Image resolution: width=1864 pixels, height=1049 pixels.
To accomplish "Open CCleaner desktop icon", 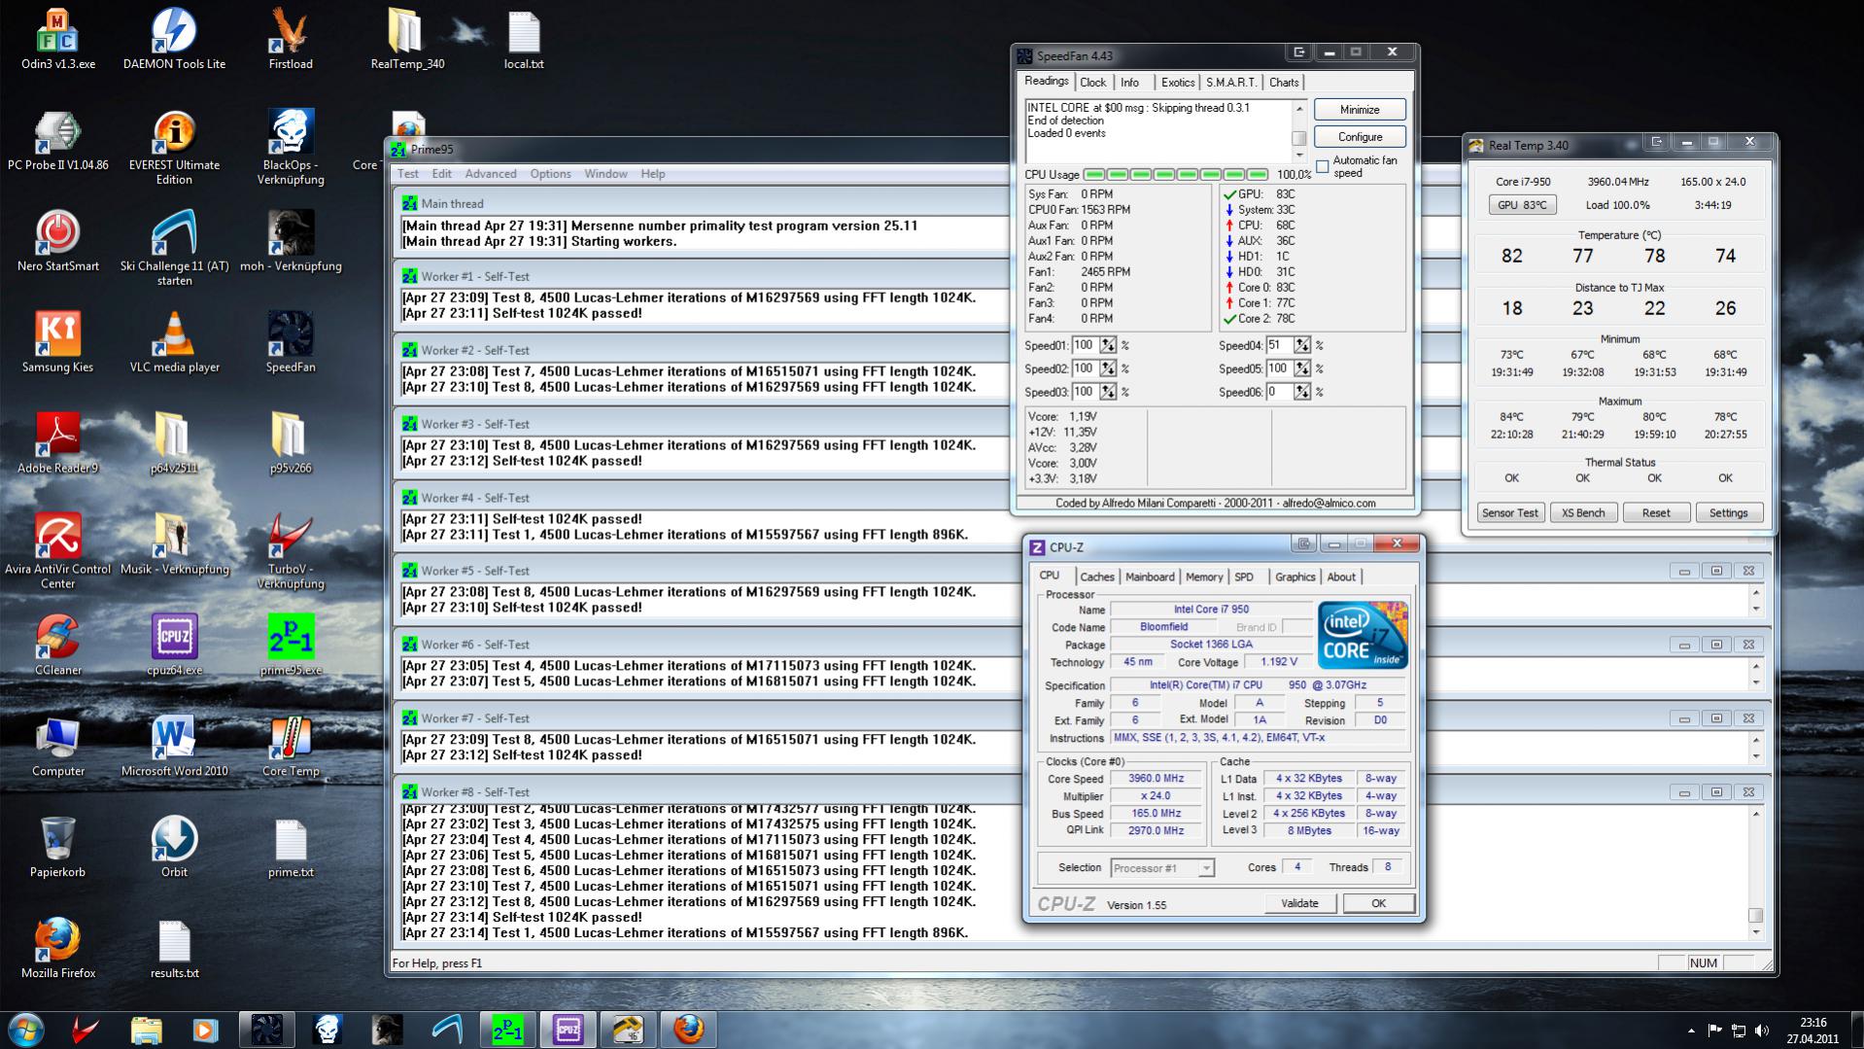I will click(x=57, y=646).
